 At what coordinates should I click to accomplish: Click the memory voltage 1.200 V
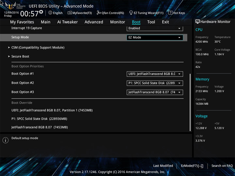219,91
